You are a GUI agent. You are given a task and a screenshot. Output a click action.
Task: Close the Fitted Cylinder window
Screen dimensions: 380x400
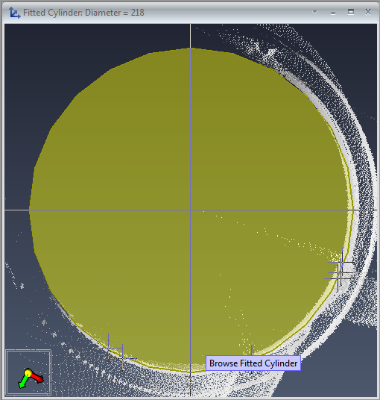point(368,12)
